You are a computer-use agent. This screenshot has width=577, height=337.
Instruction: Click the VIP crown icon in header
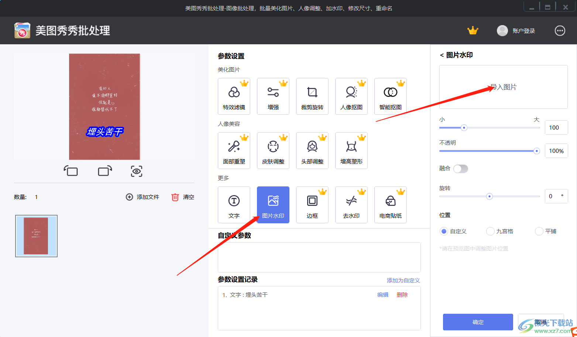click(x=473, y=31)
